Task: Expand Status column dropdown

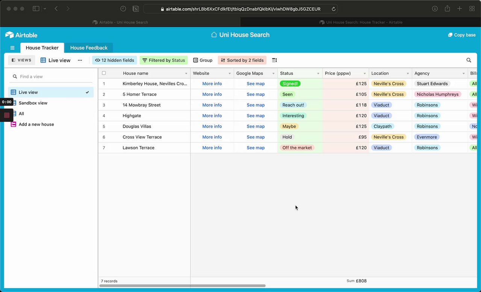Action: [x=318, y=74]
